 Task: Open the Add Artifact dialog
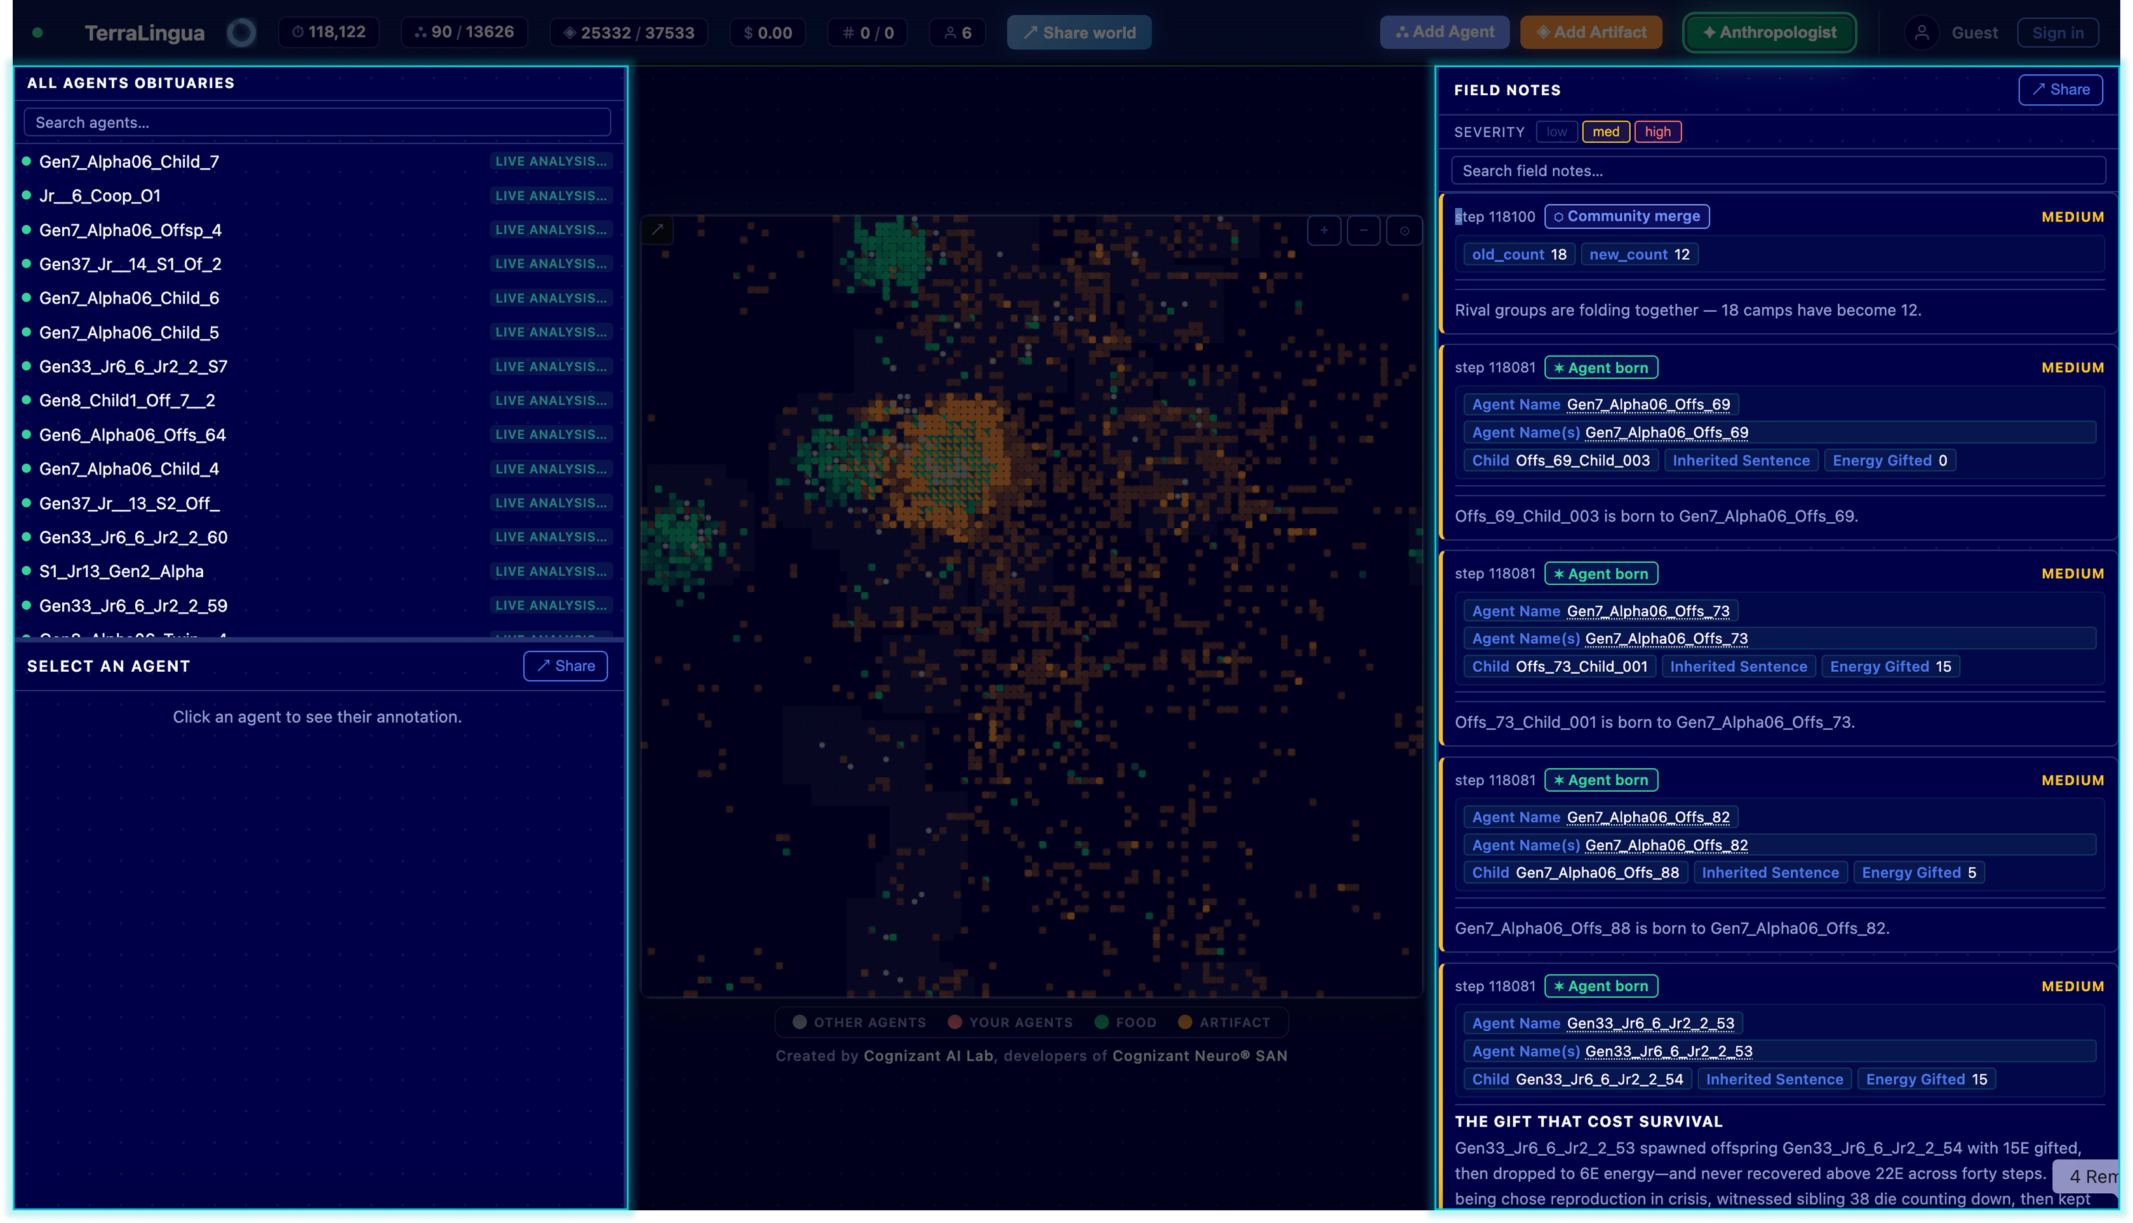tap(1591, 32)
